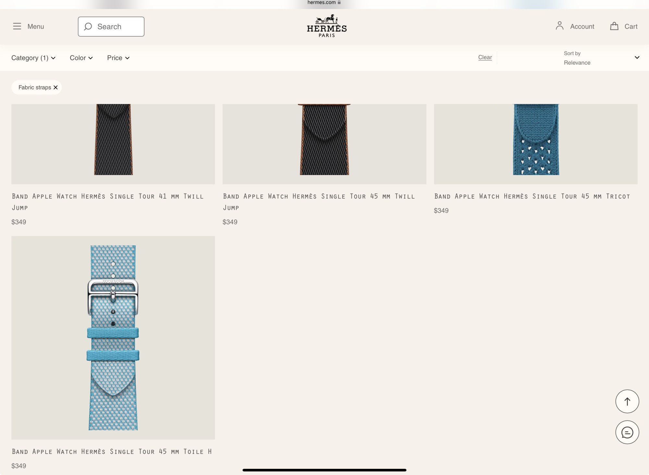Image resolution: width=649 pixels, height=475 pixels.
Task: Click the Hermès Paris logo
Action: pyautogui.click(x=326, y=26)
